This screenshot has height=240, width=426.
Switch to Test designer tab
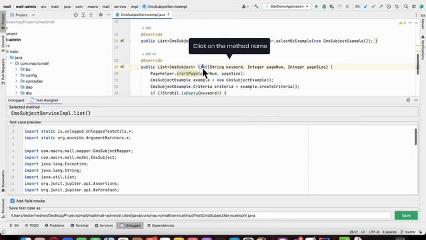tap(45, 101)
